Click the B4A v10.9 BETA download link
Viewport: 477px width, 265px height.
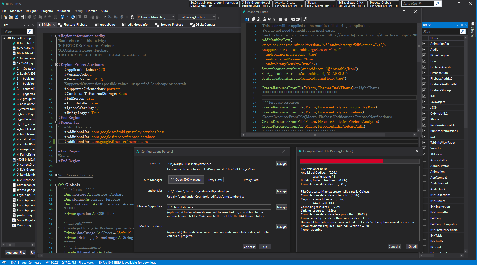coord(127,263)
